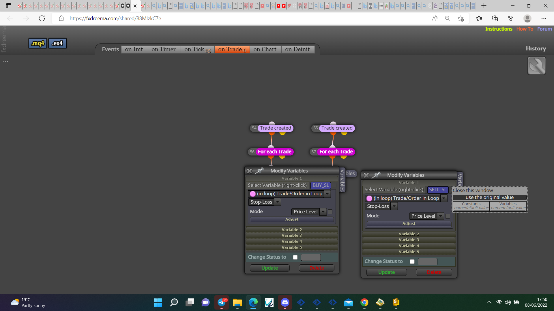Open the fxdreema sidebar ellipsis menu
Screen dimensions: 554x311
6,61
